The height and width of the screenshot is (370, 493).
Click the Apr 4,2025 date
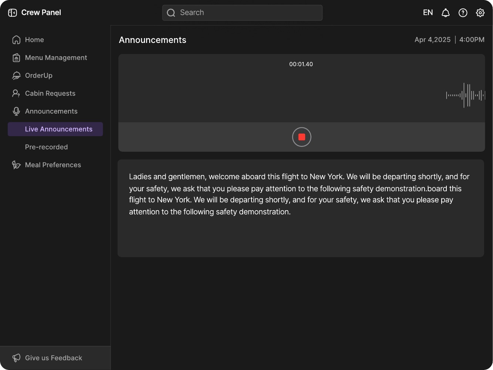tap(433, 40)
